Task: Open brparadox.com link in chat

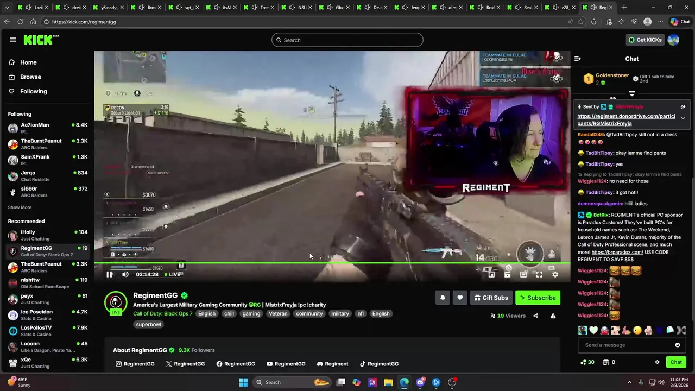Action: (x=617, y=252)
